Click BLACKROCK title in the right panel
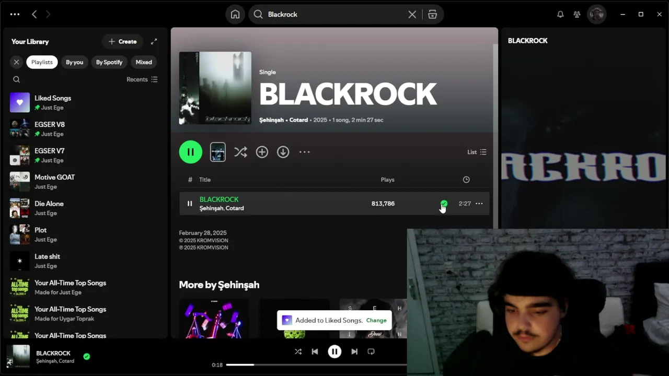669x376 pixels. tap(528, 41)
